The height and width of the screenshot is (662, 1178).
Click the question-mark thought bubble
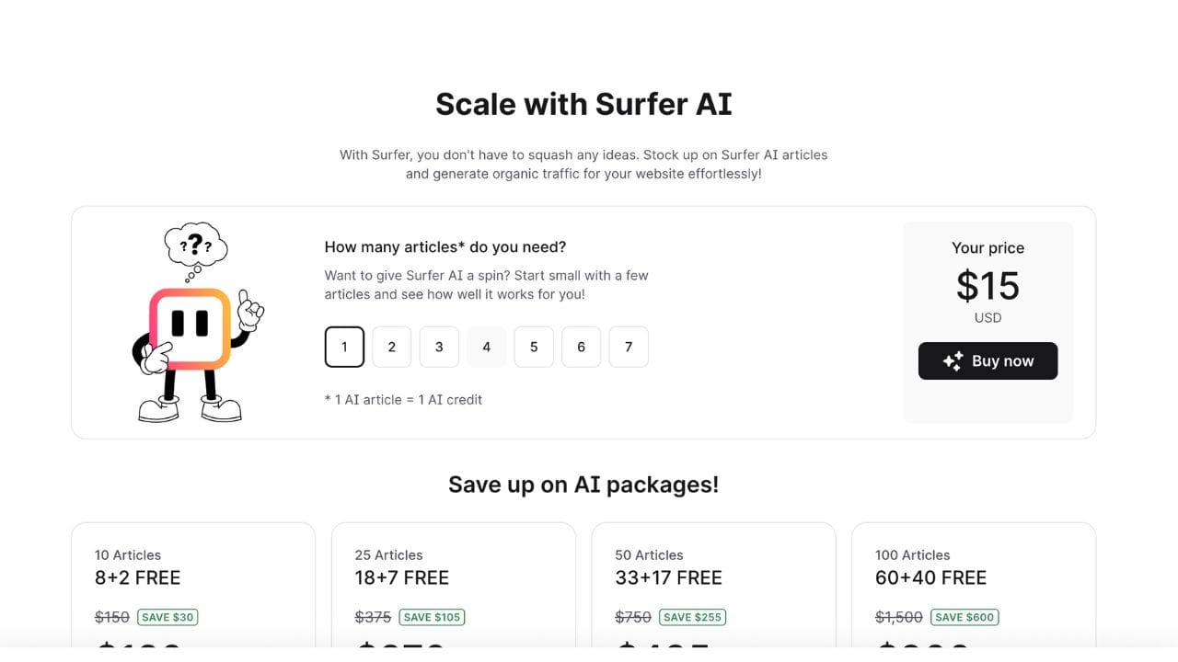click(195, 250)
